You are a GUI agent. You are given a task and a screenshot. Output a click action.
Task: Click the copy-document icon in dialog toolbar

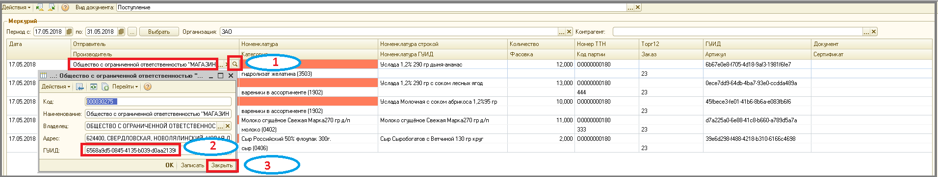tap(104, 87)
